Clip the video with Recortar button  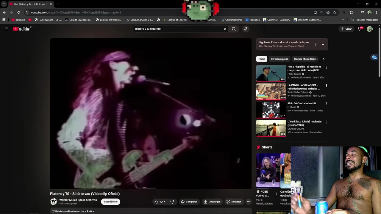coord(234,202)
